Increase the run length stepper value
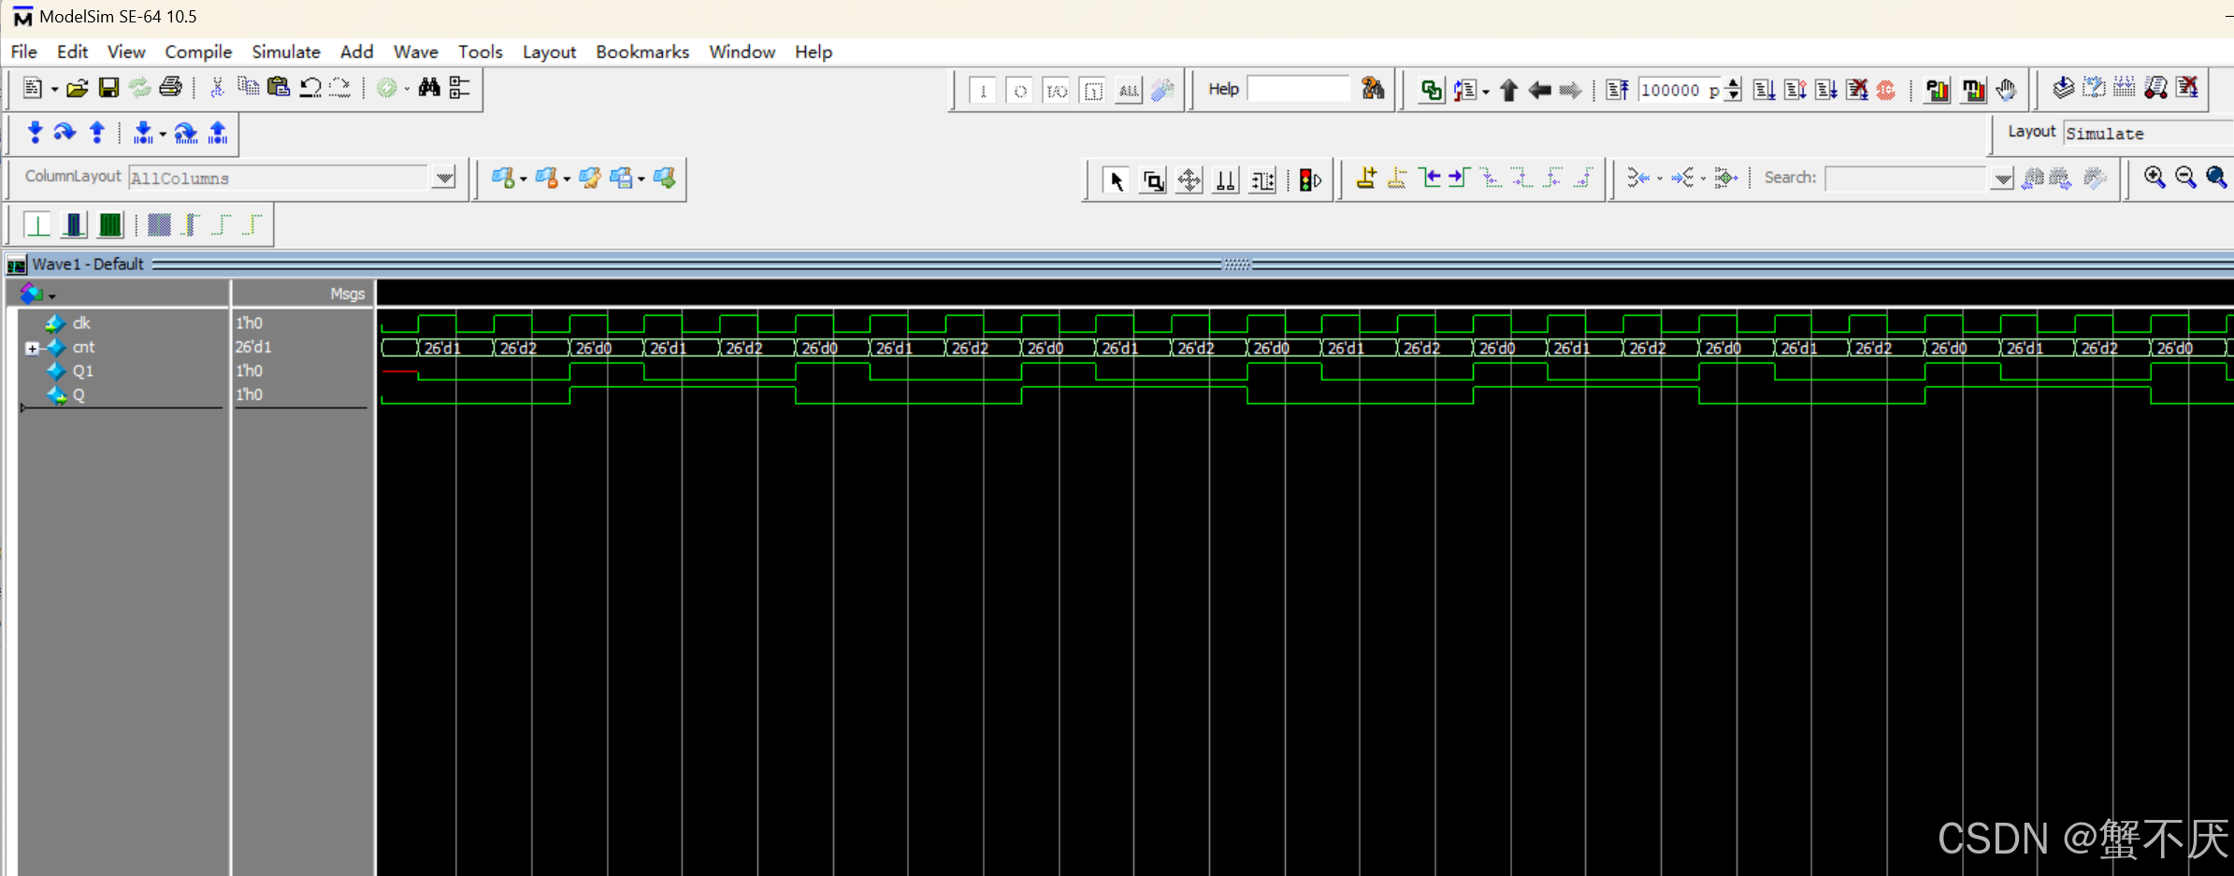 click(1734, 84)
